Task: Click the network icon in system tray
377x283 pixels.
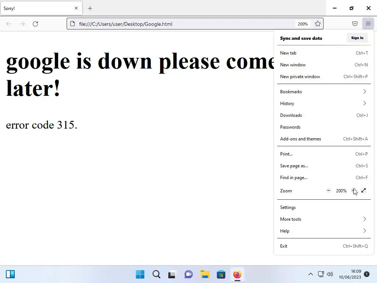Action: pos(321,274)
